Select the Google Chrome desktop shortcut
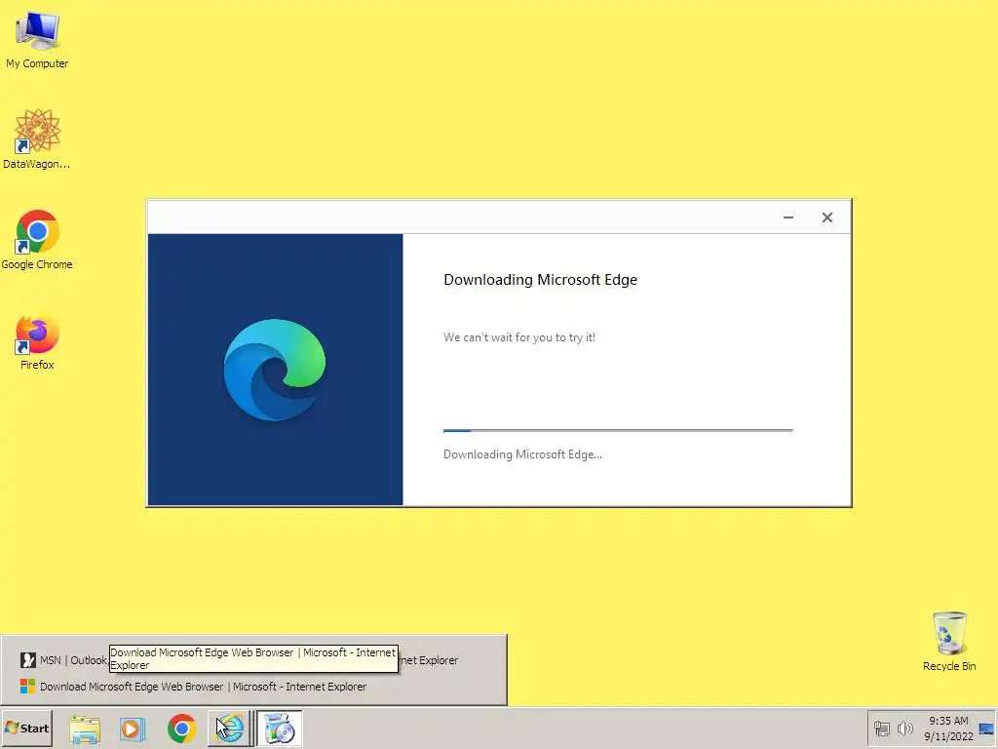Screen dimensions: 998x749 tap(37, 240)
